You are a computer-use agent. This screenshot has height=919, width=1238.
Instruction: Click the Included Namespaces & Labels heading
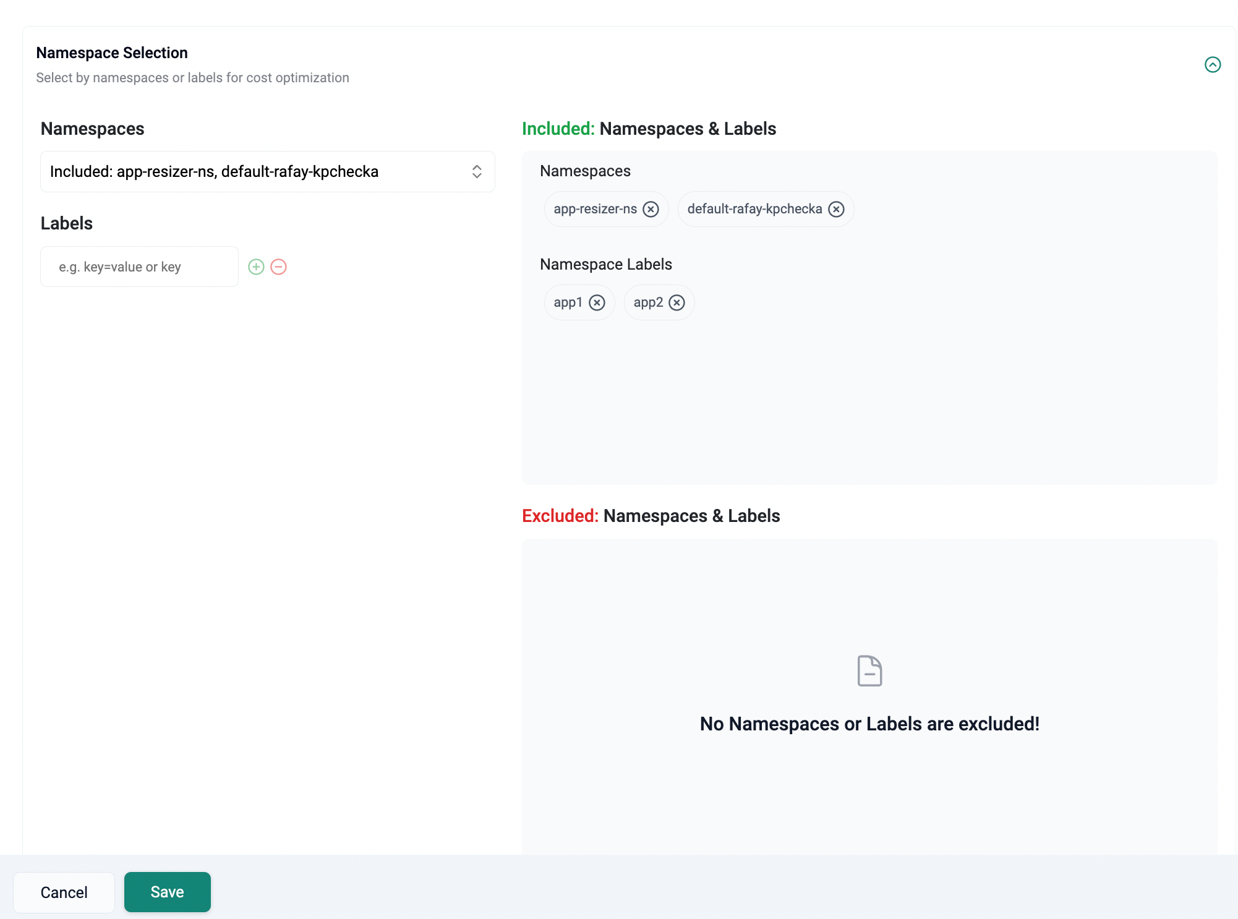(x=649, y=129)
